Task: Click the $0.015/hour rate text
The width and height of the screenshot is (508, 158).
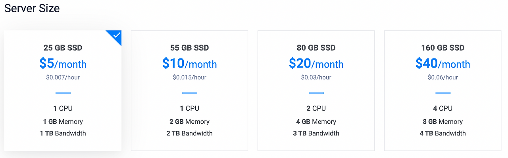Action: [189, 77]
